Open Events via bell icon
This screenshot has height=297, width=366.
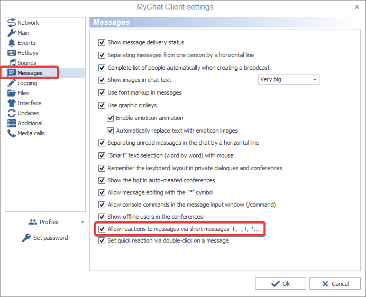pos(12,43)
